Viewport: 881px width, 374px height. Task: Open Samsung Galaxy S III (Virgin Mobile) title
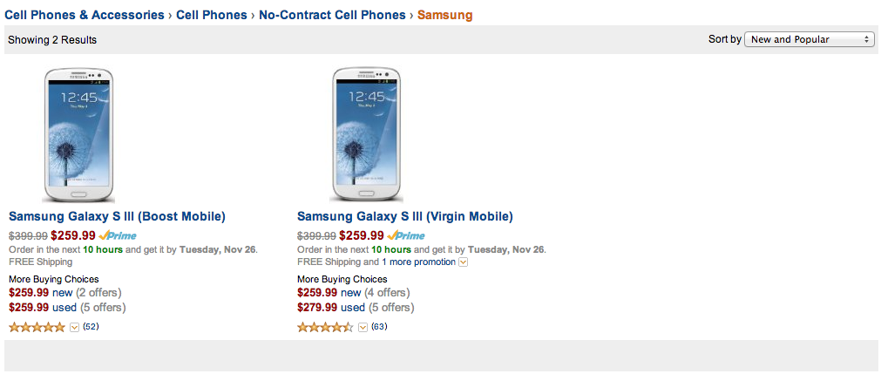pyautogui.click(x=405, y=216)
